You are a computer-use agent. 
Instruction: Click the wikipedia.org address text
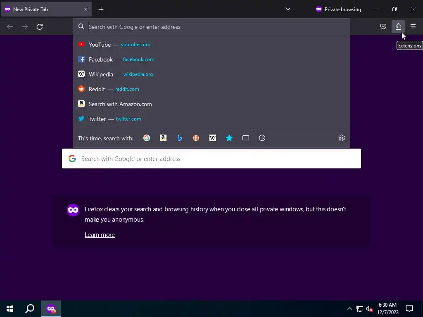pos(138,74)
